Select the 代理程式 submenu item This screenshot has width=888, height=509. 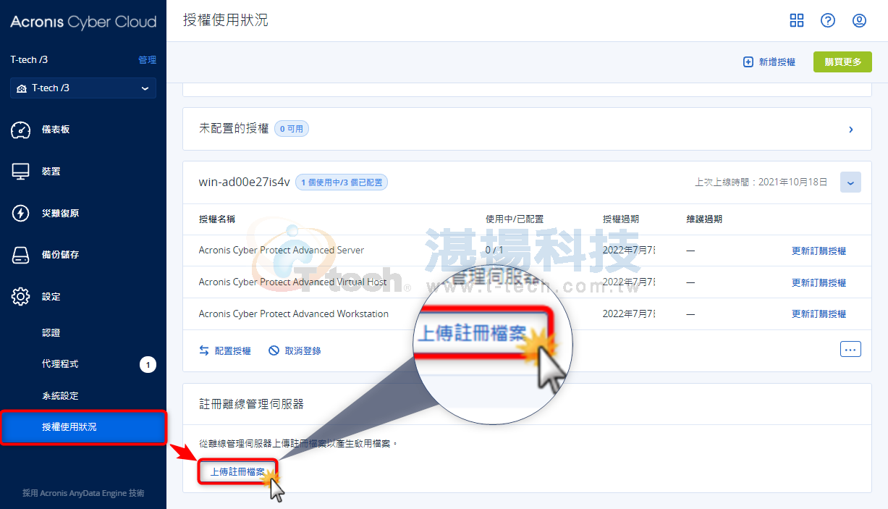pos(60,364)
